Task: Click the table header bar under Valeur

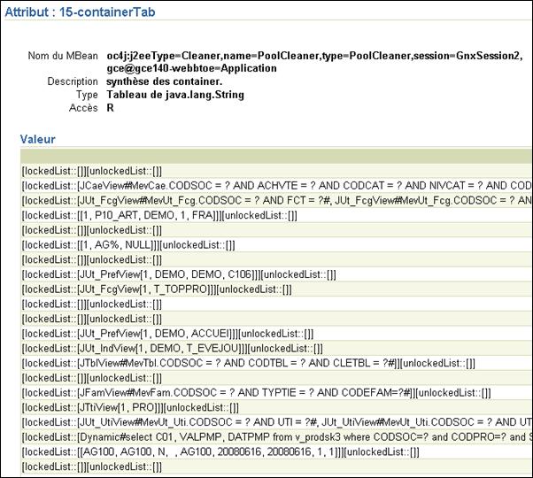Action: pyautogui.click(x=276, y=156)
